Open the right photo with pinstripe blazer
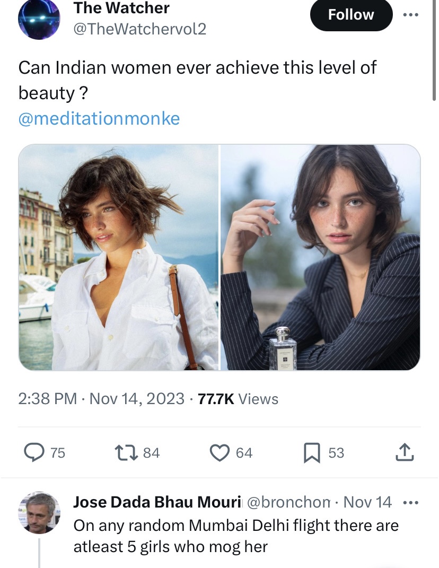The width and height of the screenshot is (439, 568). [x=320, y=257]
